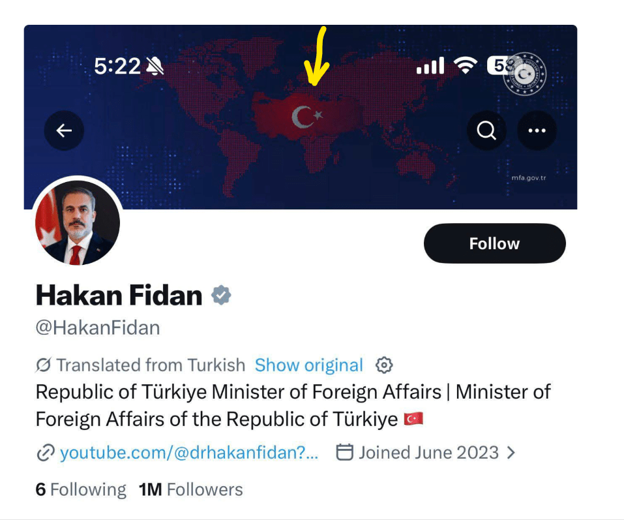The height and width of the screenshot is (520, 624).
Task: Expand the chevron after Joined June 2023
Action: tap(511, 453)
